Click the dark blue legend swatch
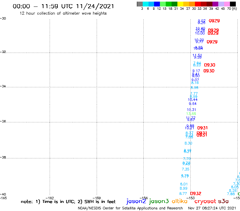Screen dimensions: 240x211 tap(157, 4)
